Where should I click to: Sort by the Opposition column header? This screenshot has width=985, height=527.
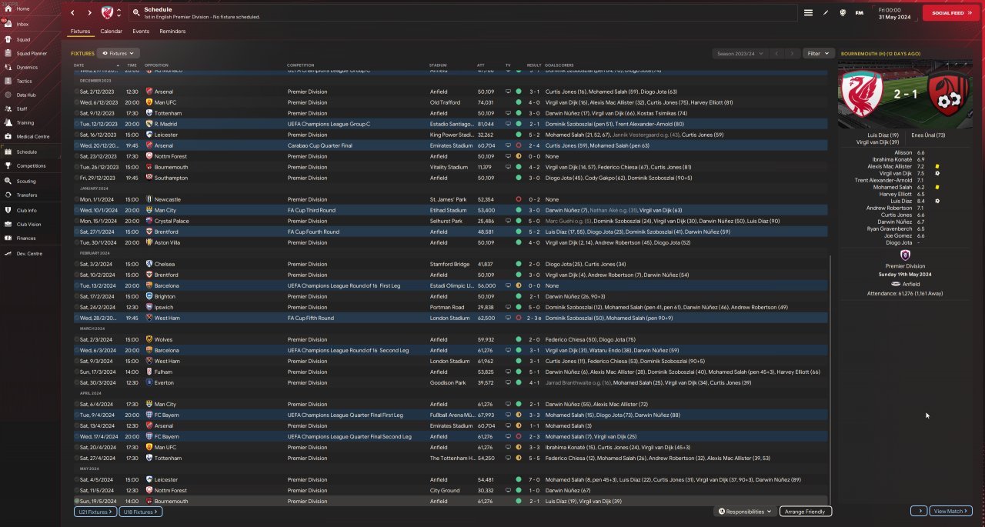[156, 65]
